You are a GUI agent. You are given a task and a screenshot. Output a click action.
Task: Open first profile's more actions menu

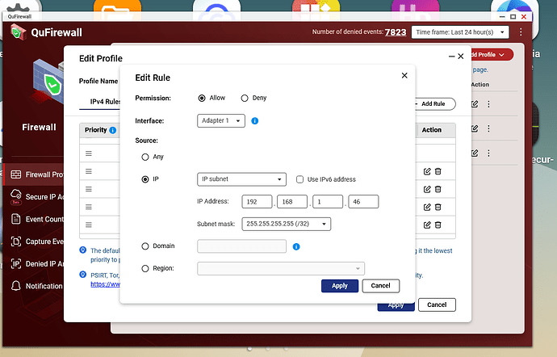click(489, 104)
